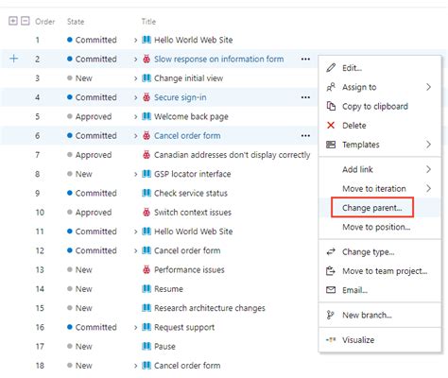Viewport: 448px width, 378px height.
Task: Open the Switch context issues item
Action: click(x=193, y=213)
